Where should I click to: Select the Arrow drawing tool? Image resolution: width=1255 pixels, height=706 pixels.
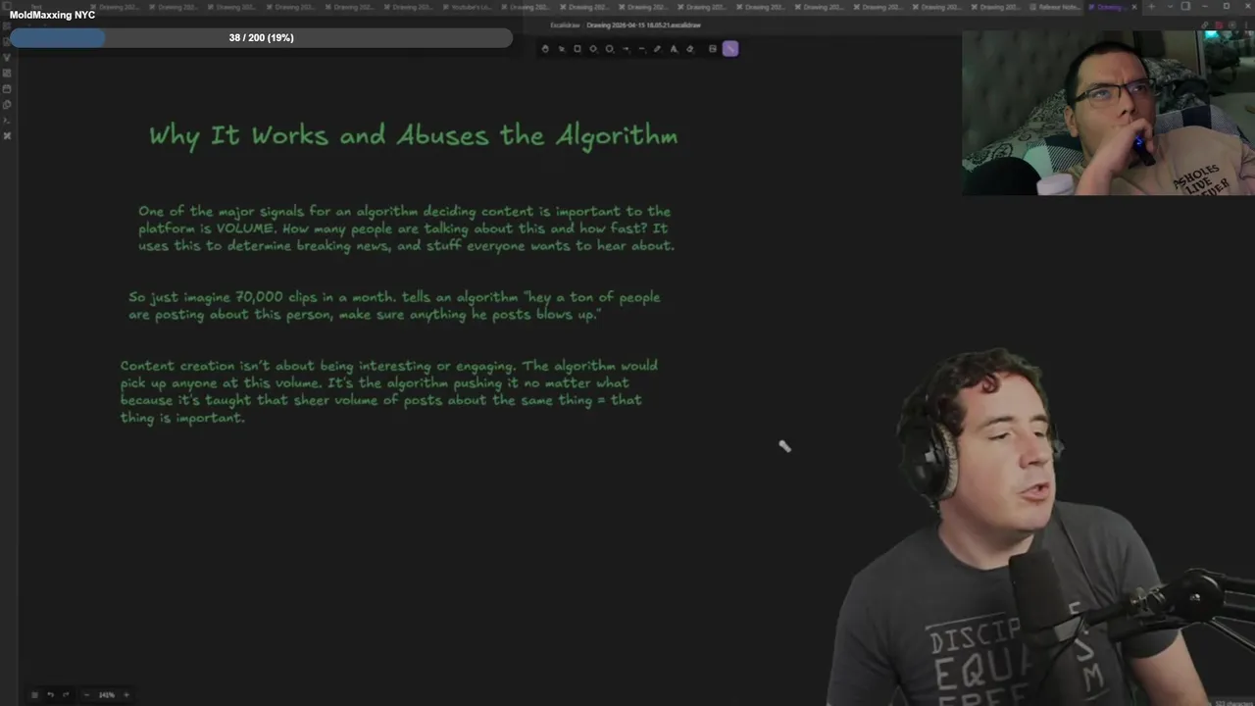(x=626, y=49)
